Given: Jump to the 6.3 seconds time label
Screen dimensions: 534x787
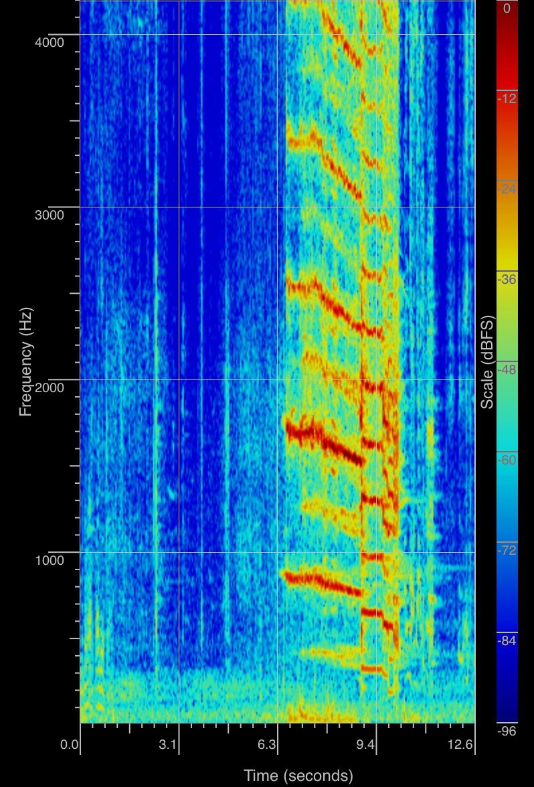Looking at the screenshot, I should pos(267,744).
